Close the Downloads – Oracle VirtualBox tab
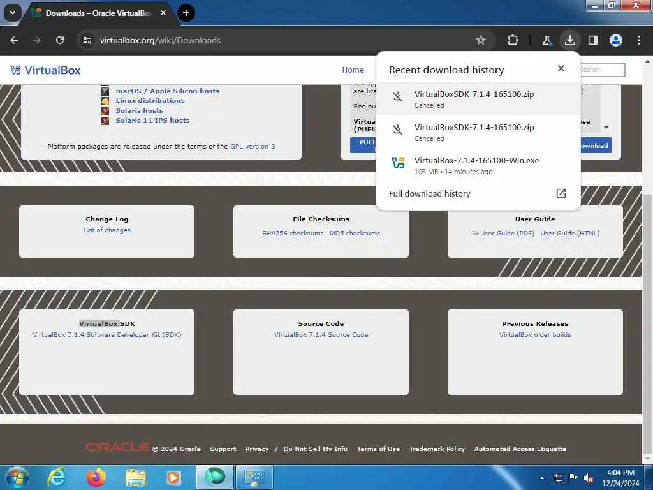This screenshot has width=653, height=490. point(163,13)
